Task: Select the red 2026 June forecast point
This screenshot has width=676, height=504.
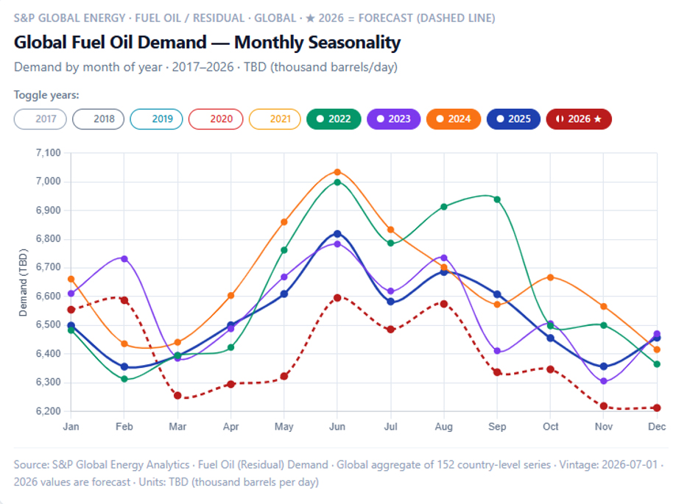Action: click(x=337, y=298)
